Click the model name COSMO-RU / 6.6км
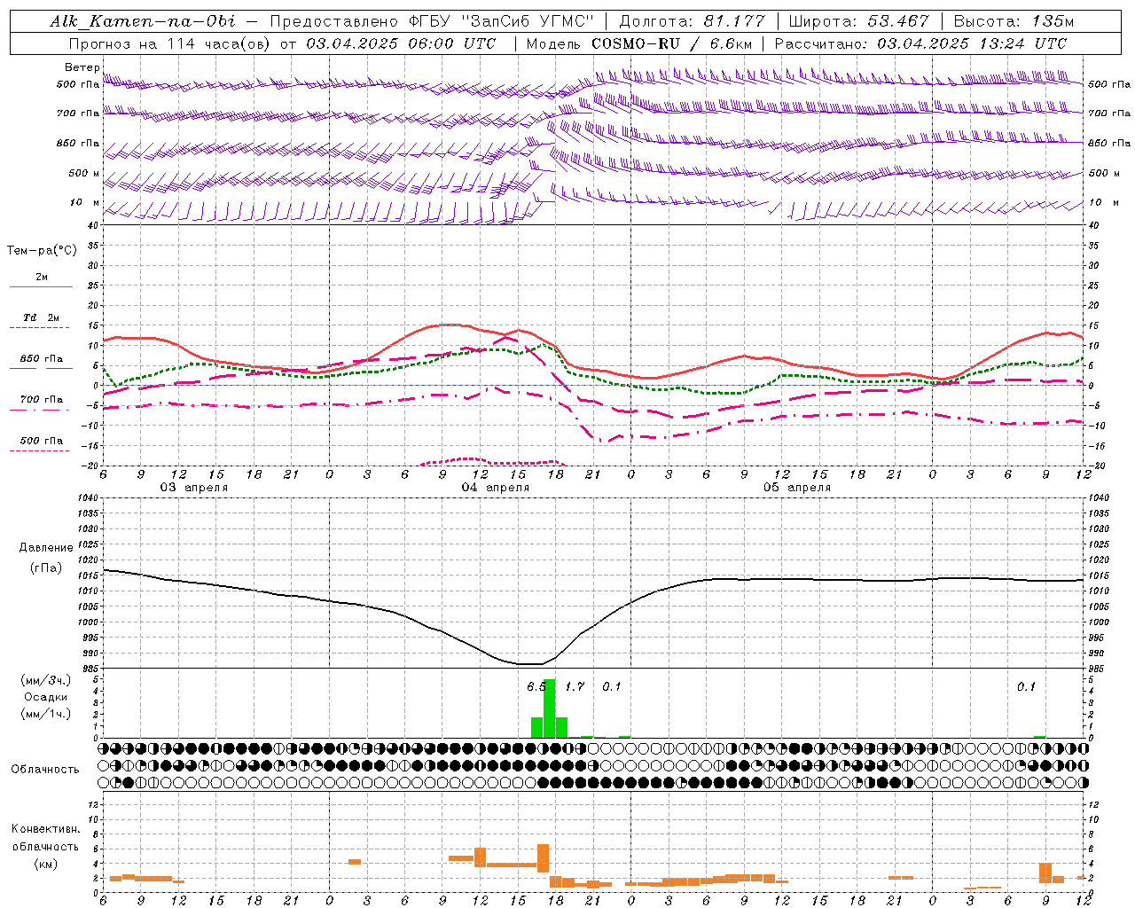The image size is (1135, 908). point(672,43)
